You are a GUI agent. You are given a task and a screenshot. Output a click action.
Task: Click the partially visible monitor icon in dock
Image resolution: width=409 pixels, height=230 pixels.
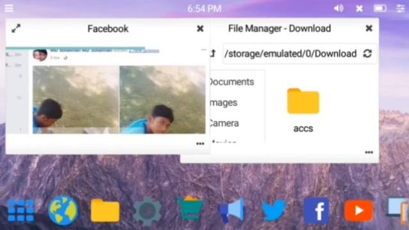tap(397, 211)
